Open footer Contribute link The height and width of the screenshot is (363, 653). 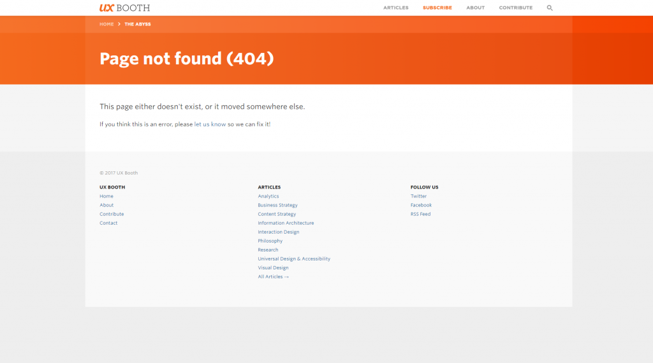[112, 214]
